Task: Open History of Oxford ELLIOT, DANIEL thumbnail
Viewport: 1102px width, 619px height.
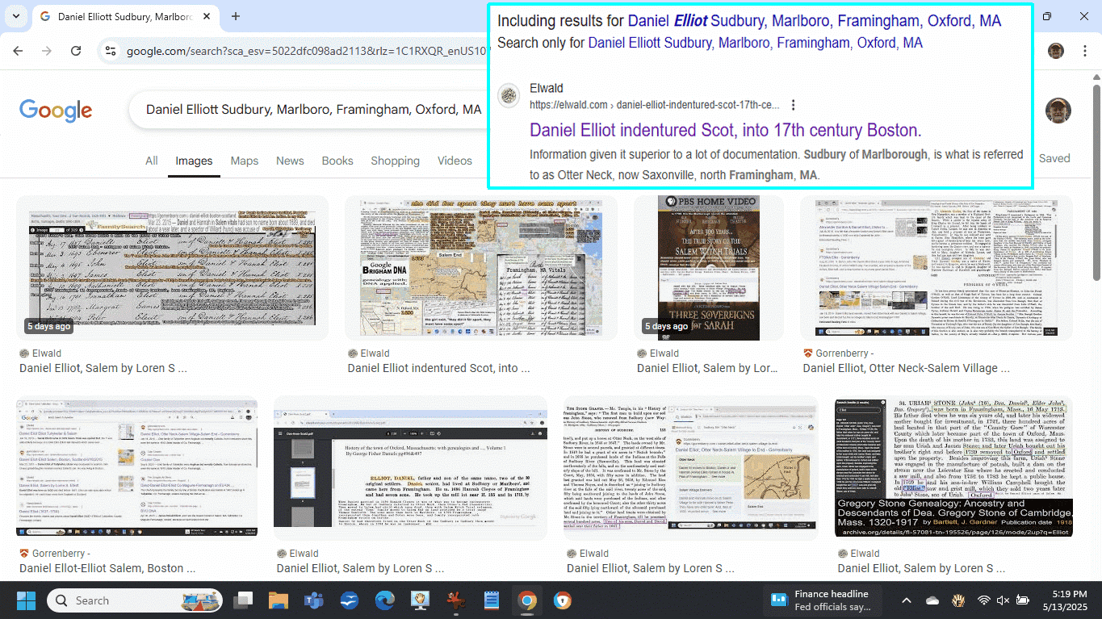Action: click(410, 467)
